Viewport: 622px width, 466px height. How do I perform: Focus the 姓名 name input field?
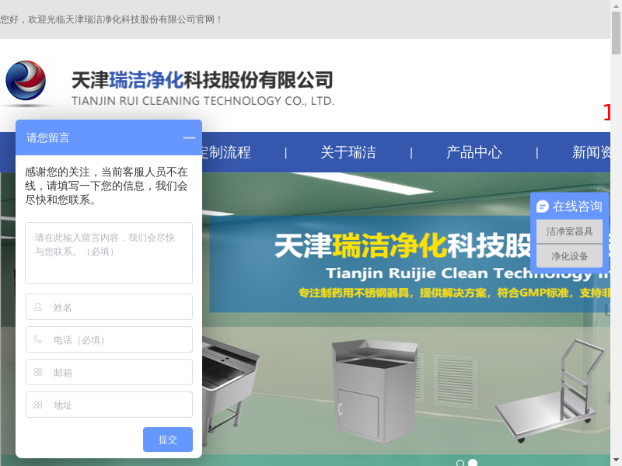(109, 307)
